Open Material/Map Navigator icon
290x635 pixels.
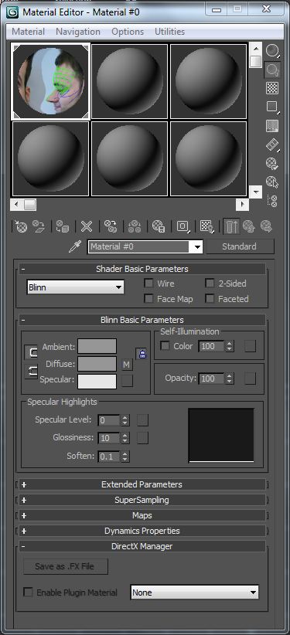tap(272, 201)
